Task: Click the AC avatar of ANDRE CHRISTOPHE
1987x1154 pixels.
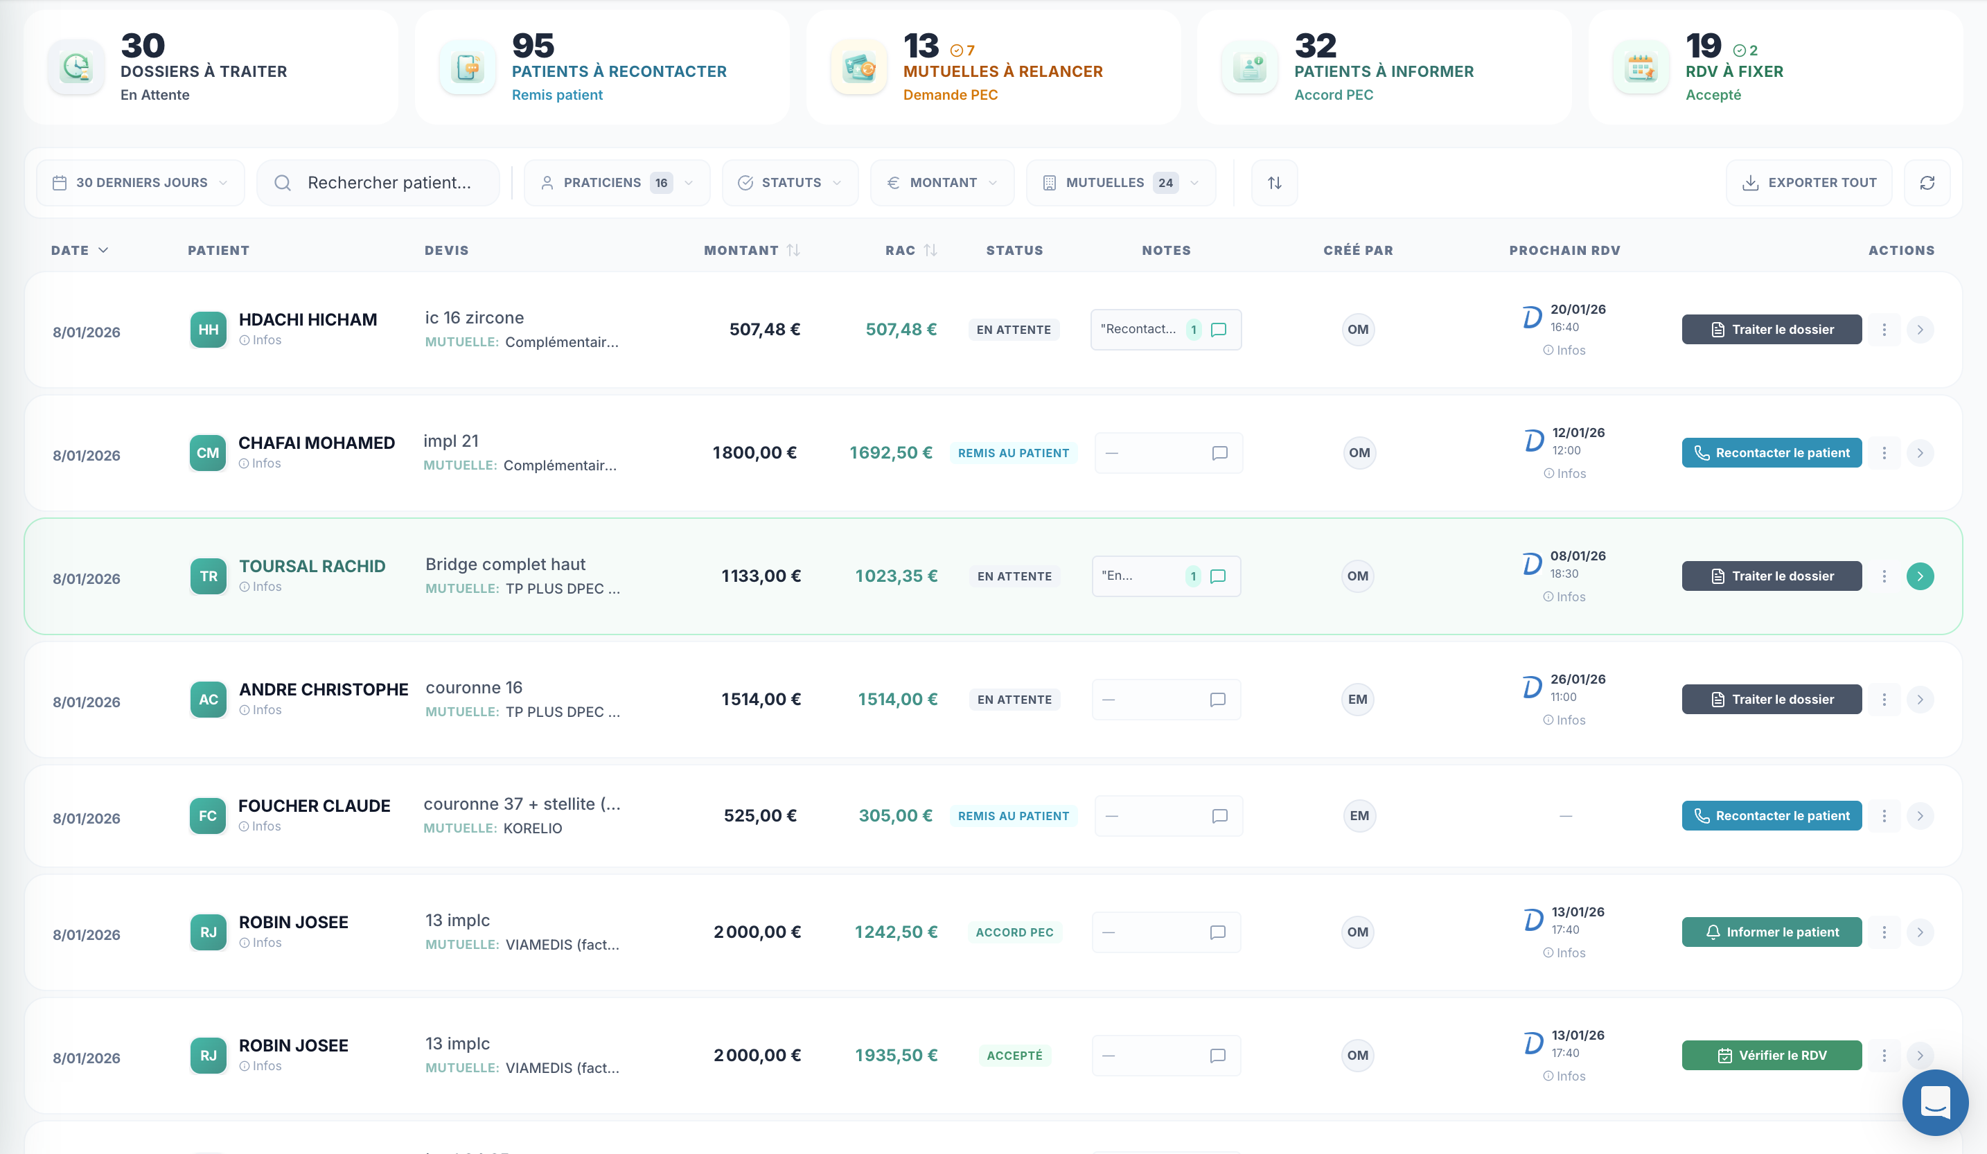Action: tap(208, 700)
